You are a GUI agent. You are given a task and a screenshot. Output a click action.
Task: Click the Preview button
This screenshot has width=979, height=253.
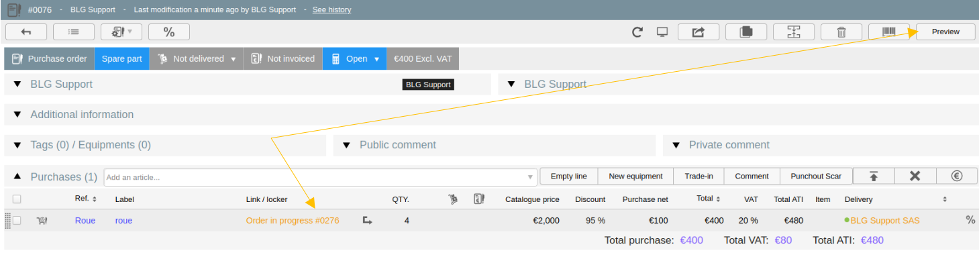[x=945, y=32]
